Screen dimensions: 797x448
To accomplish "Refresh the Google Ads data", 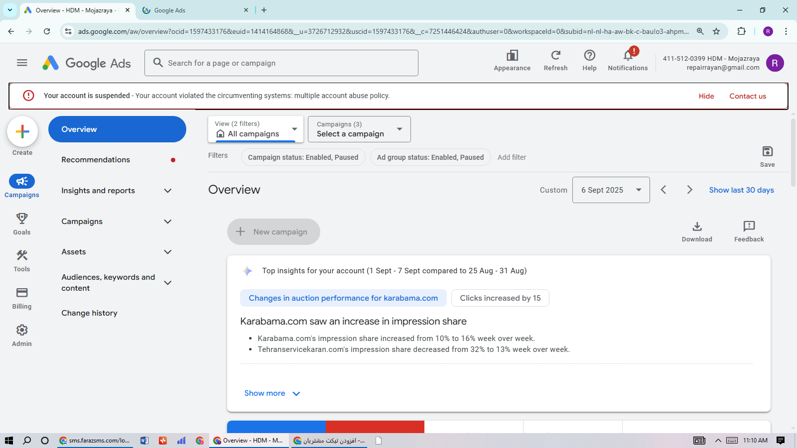I will click(x=555, y=61).
